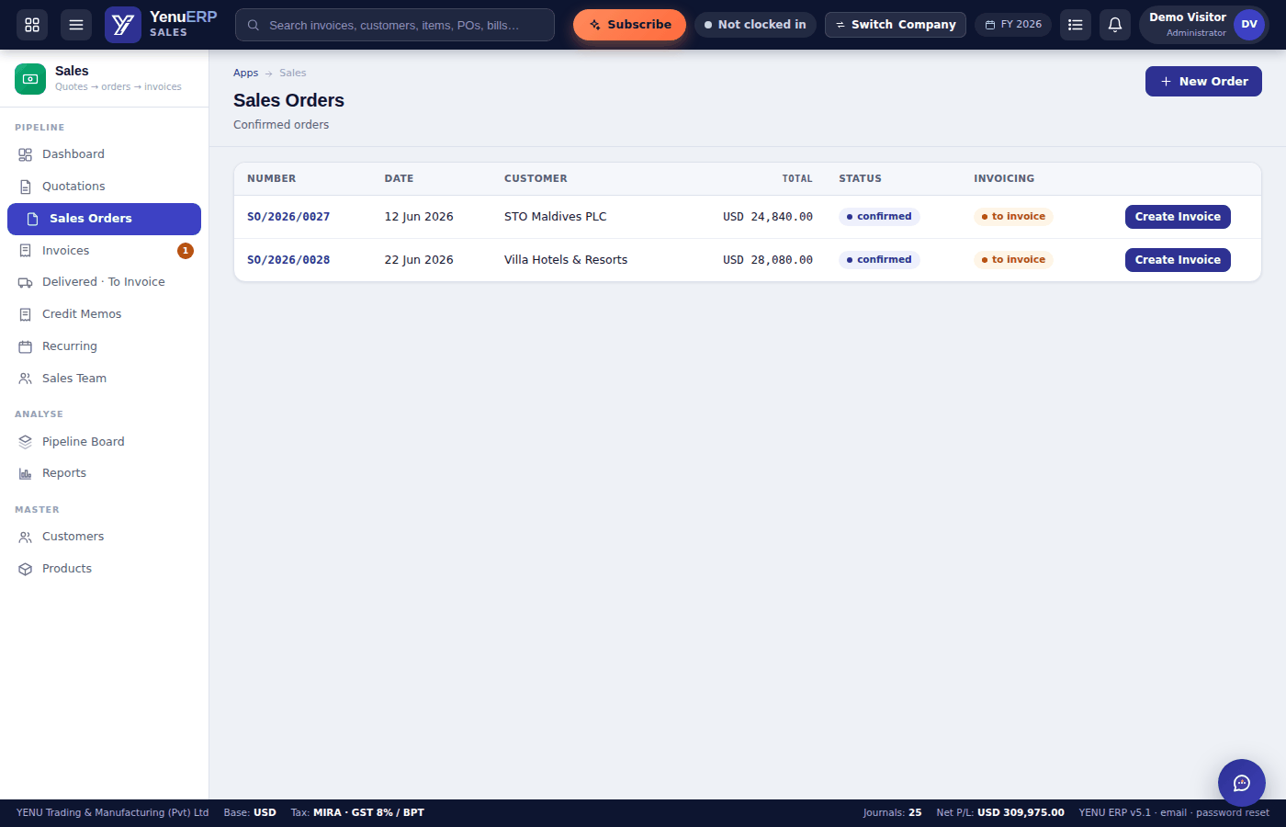Open Reports in the sidebar
The height and width of the screenshot is (827, 1286).
point(104,473)
